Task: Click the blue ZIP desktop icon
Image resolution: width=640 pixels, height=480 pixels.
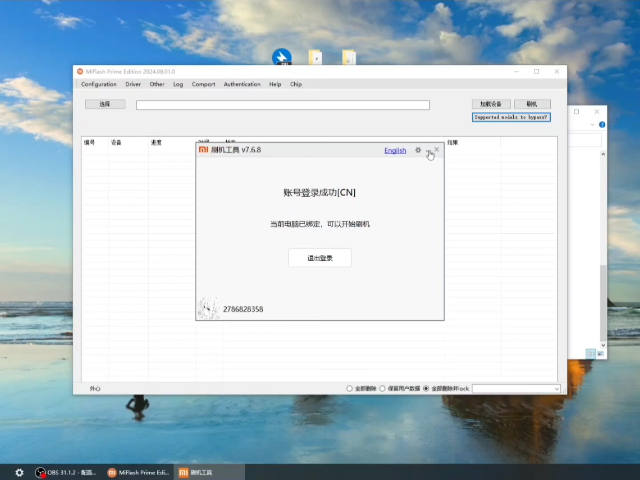Action: pyautogui.click(x=282, y=57)
